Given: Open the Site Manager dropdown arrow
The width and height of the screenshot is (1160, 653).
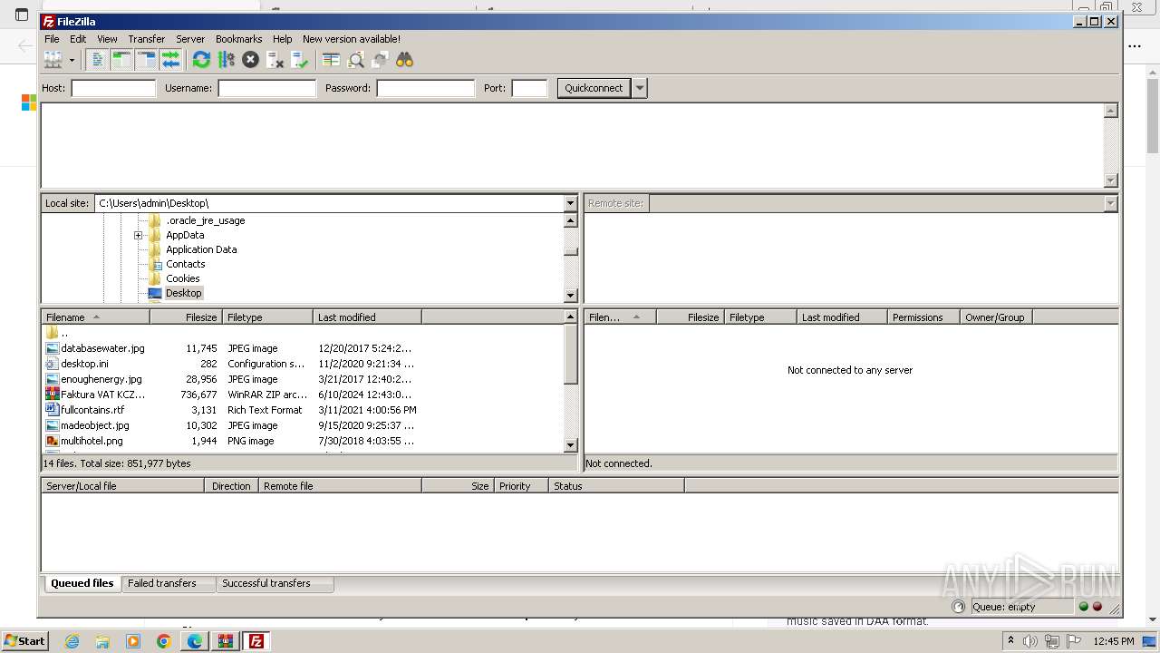Looking at the screenshot, I should 72,60.
